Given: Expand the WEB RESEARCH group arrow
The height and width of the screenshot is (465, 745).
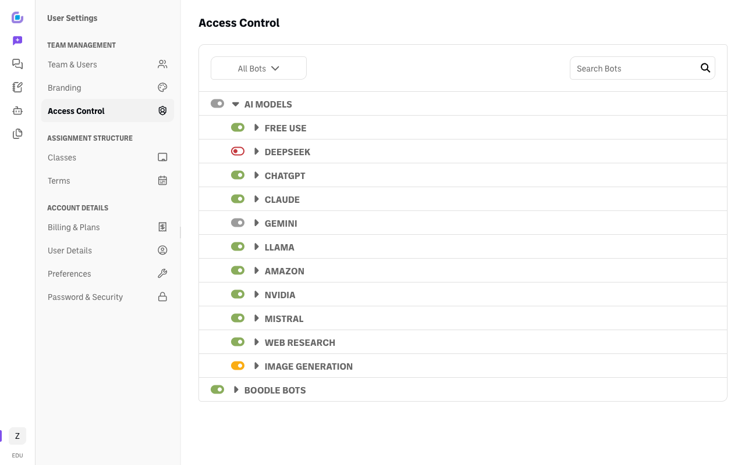Looking at the screenshot, I should tap(256, 342).
